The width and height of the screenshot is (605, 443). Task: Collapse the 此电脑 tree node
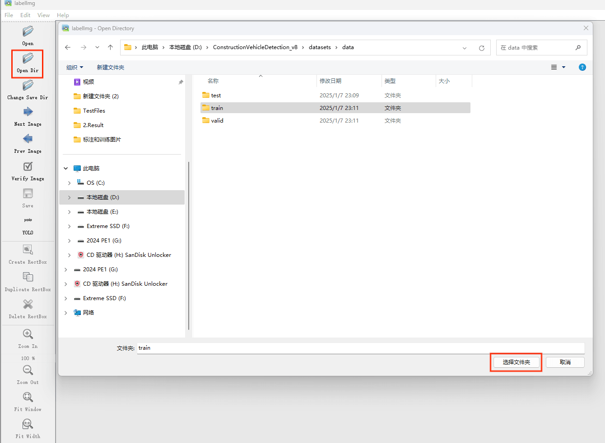(66, 169)
